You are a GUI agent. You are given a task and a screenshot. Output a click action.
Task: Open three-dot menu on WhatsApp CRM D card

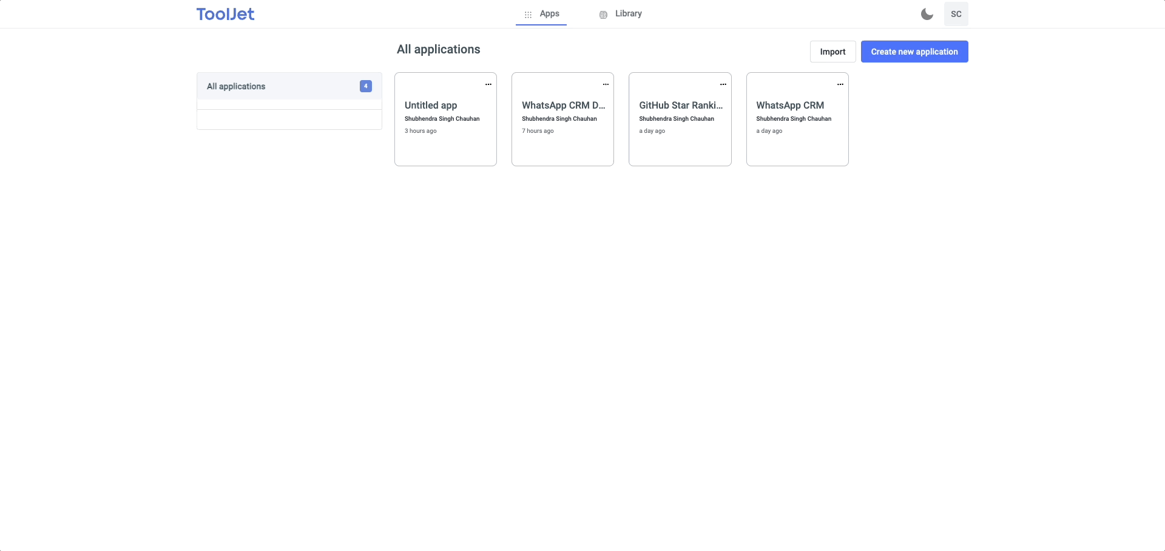pos(606,84)
